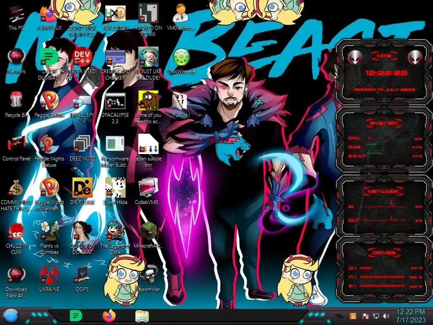The image size is (433, 325).
Task: Select the OOPS desktop icon
Action: 82,275
